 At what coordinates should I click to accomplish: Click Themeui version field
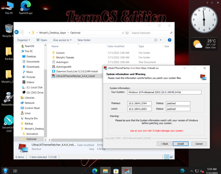pos(139,103)
